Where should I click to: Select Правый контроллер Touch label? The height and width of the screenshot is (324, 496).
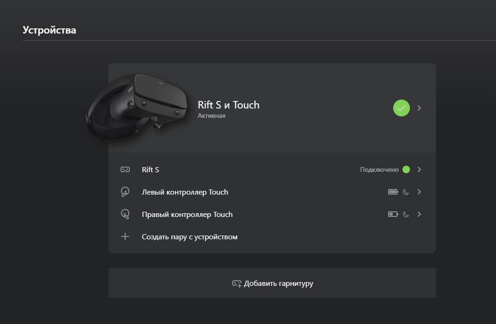pos(187,215)
